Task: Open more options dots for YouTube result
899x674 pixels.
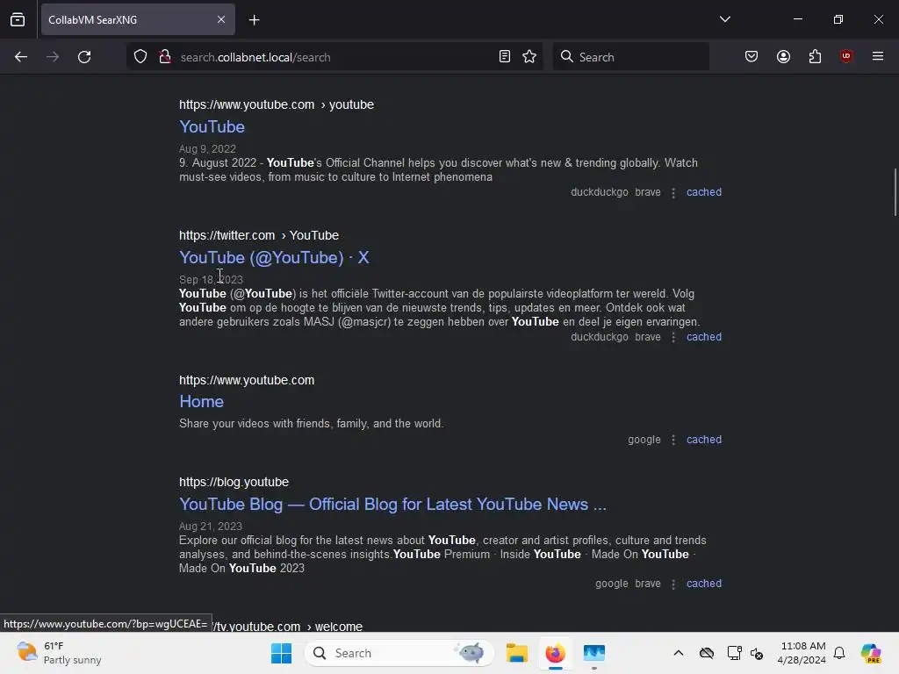Action: click(x=673, y=192)
